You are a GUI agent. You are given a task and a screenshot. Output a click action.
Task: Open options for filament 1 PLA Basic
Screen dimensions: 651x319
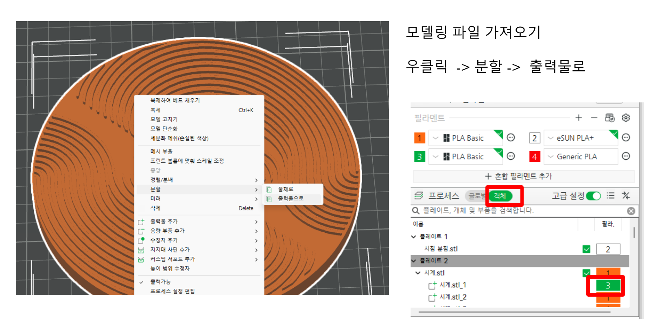[x=511, y=137]
